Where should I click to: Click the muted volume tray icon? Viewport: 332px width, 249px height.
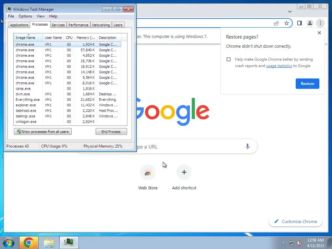tap(299, 243)
